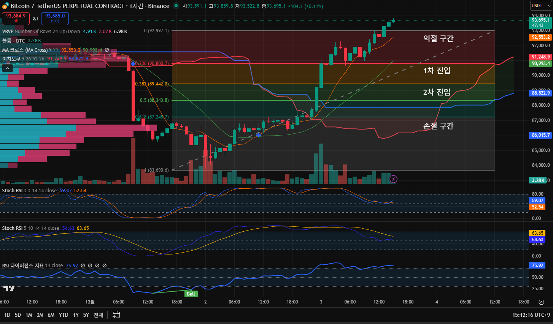Select the YTD time range

[x=64, y=315]
